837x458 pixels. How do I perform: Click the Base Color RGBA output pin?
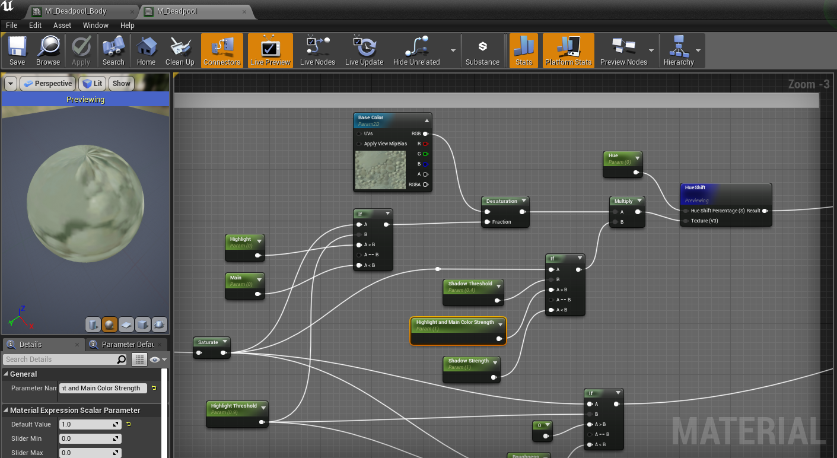point(425,185)
